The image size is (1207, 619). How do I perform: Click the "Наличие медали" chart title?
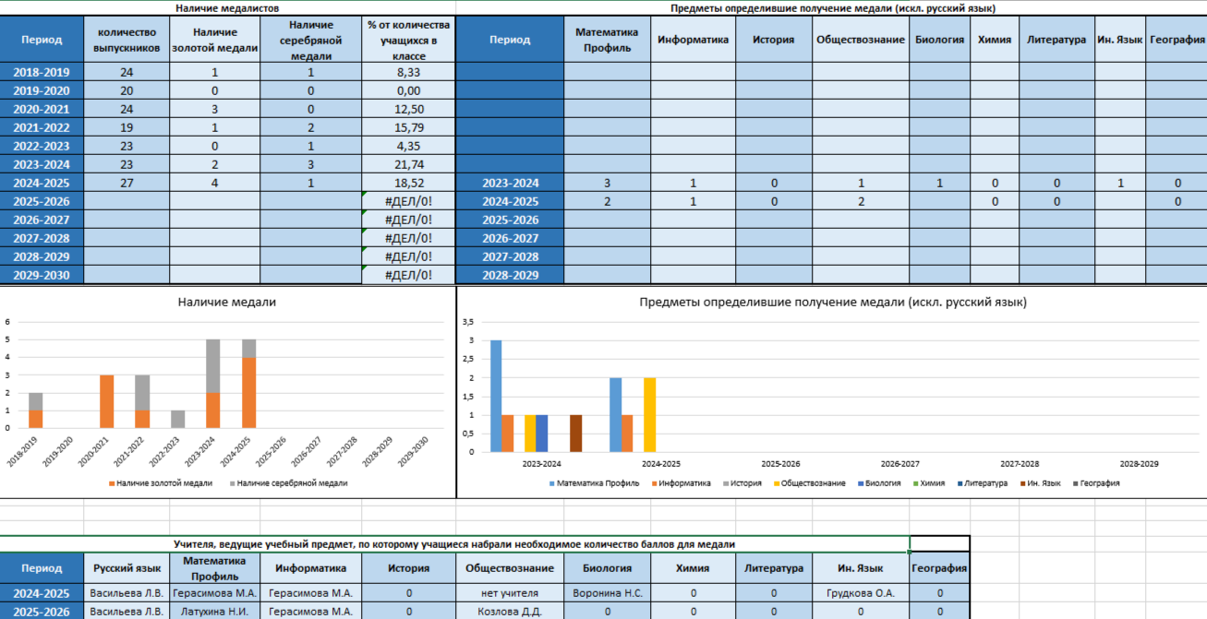point(226,302)
